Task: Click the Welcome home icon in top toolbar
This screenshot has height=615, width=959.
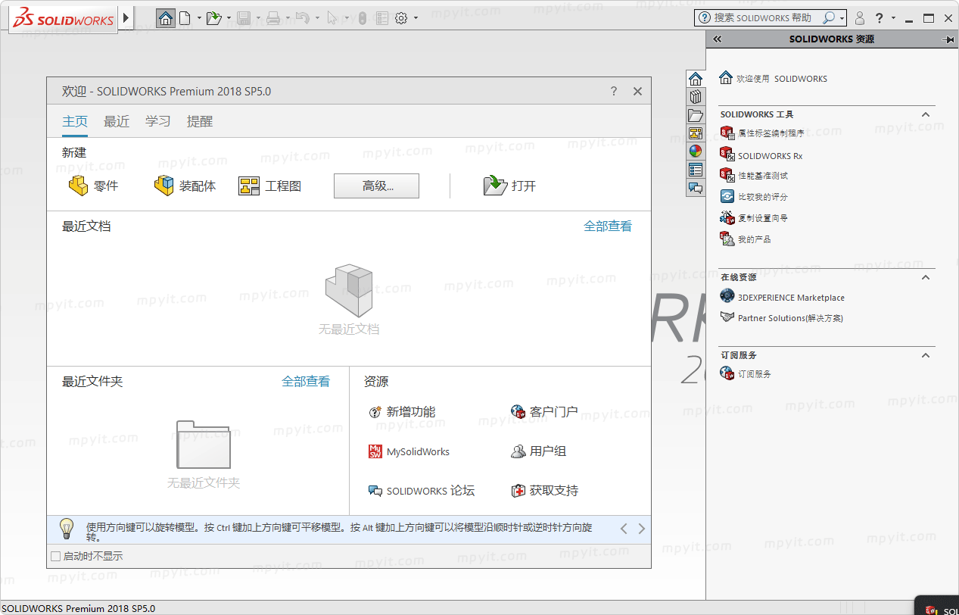Action: click(166, 17)
